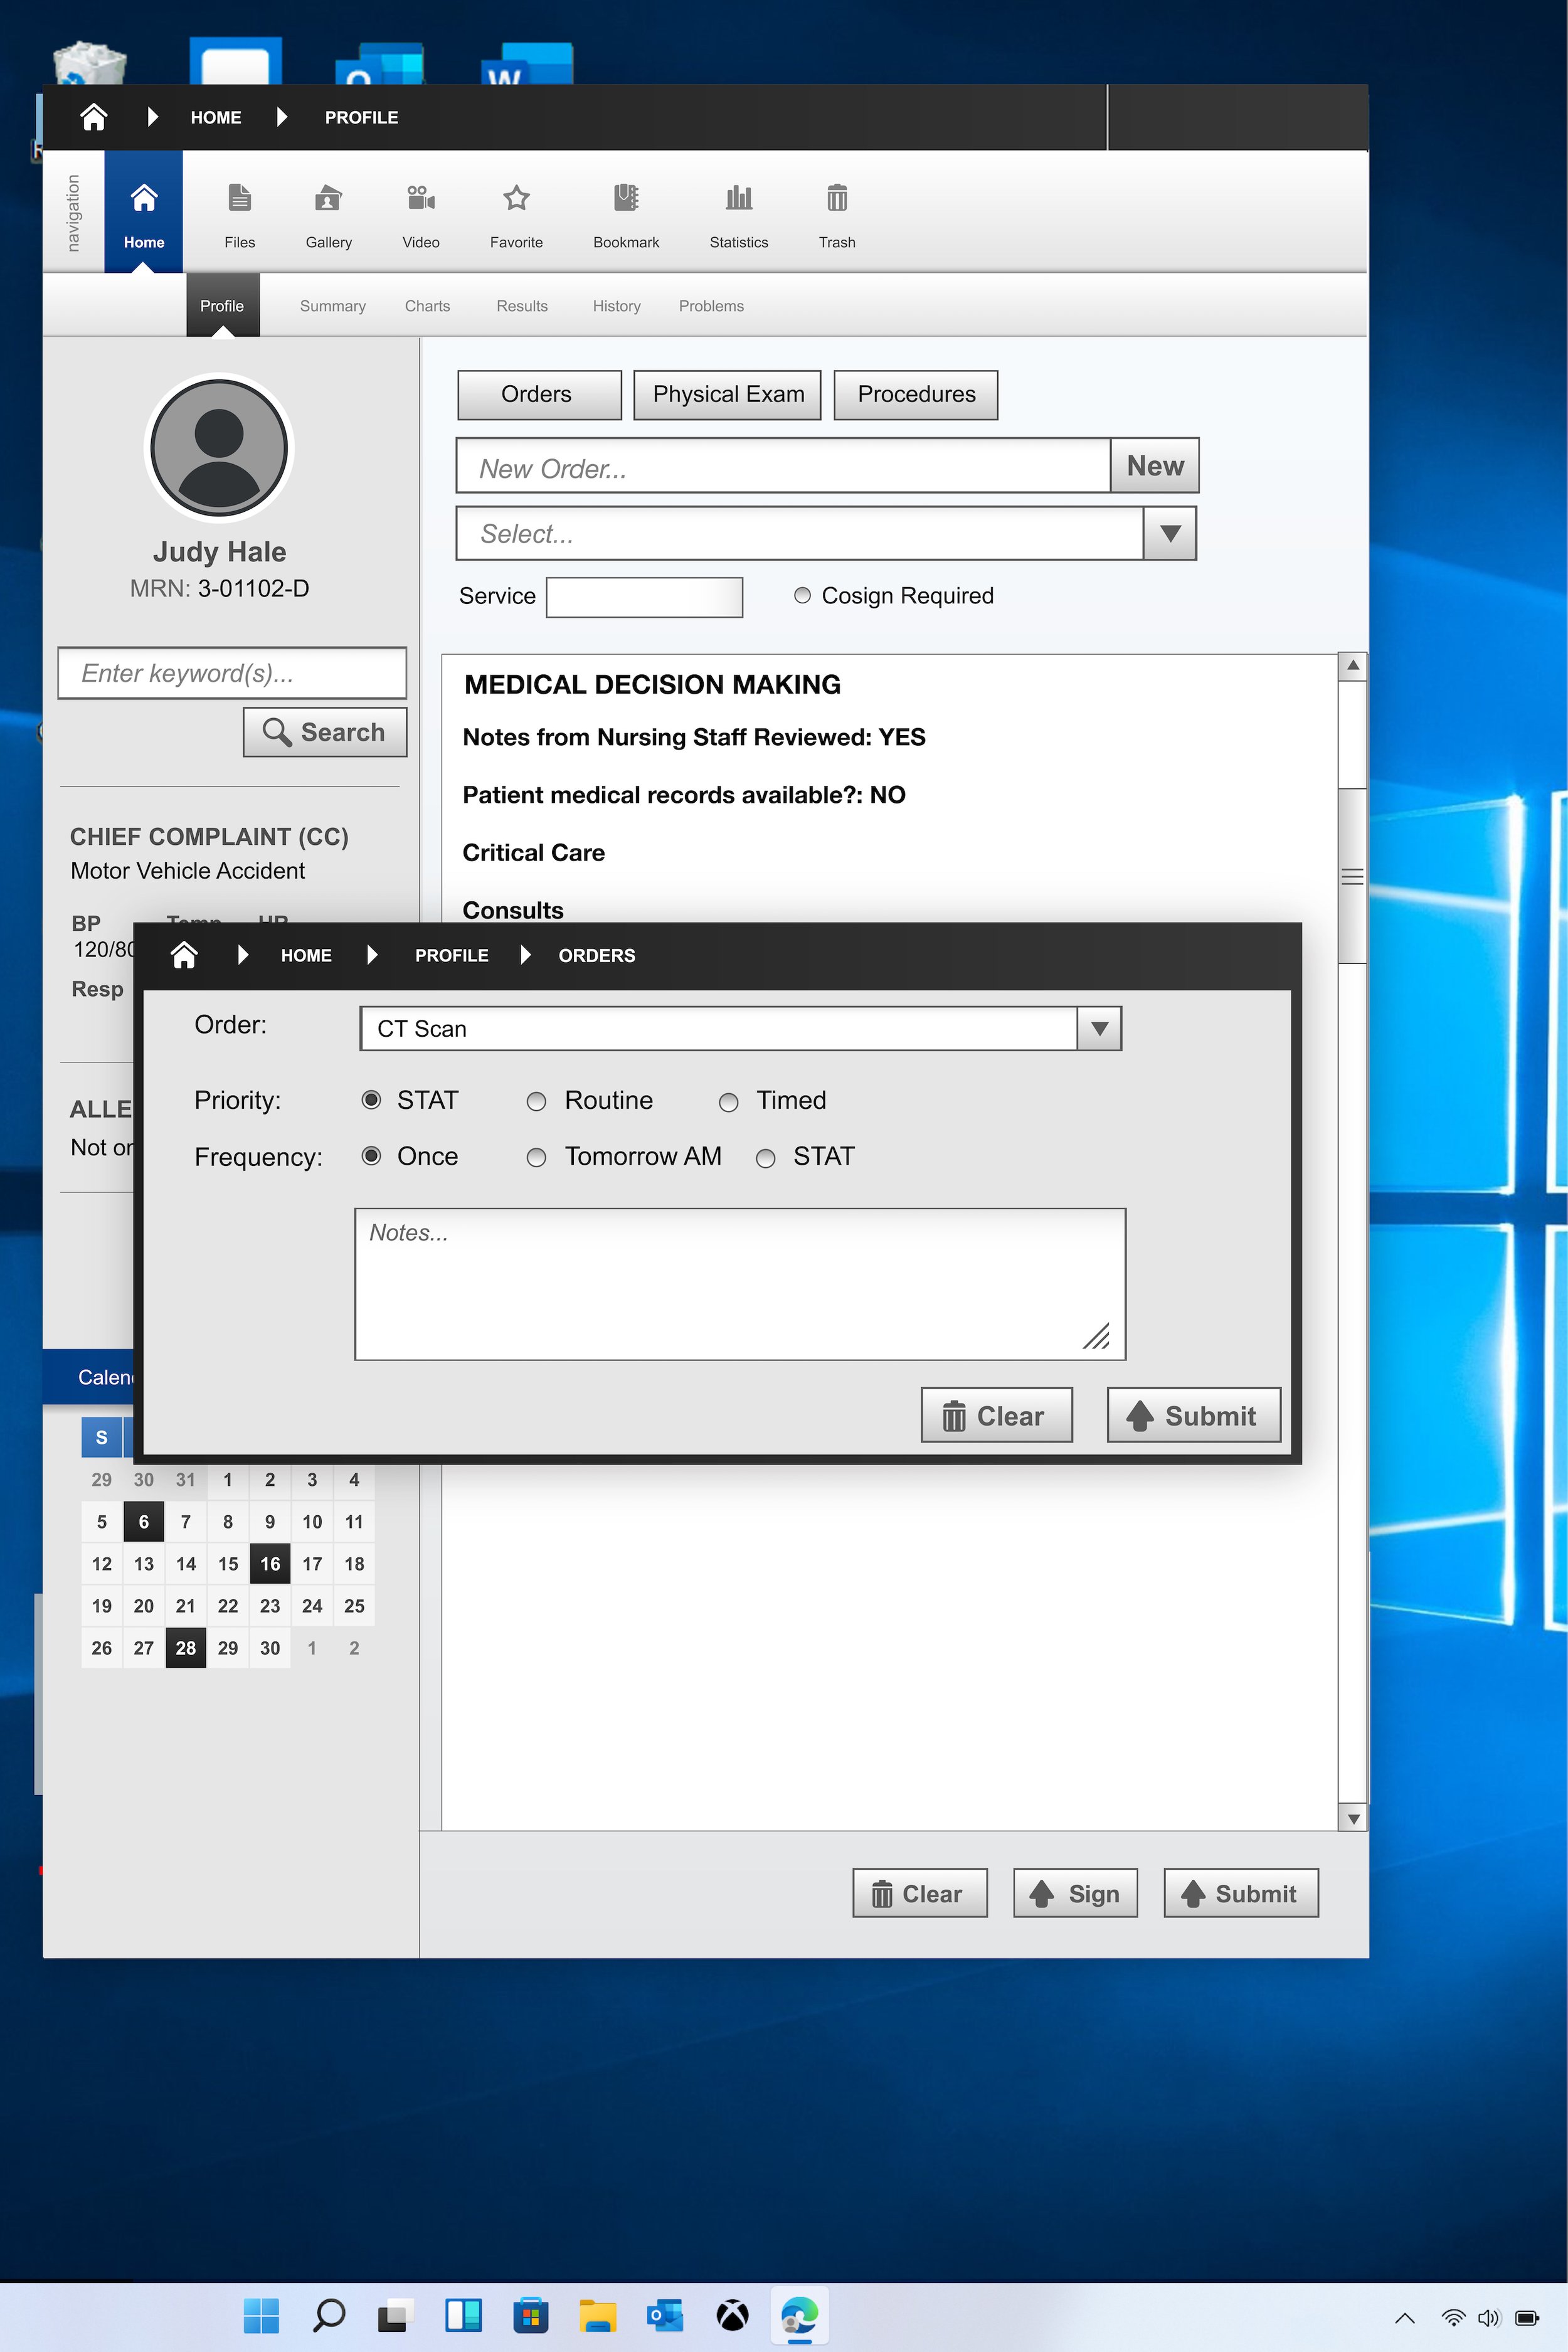Click the Orders button
Screen dimensions: 1568x2352
539,394
